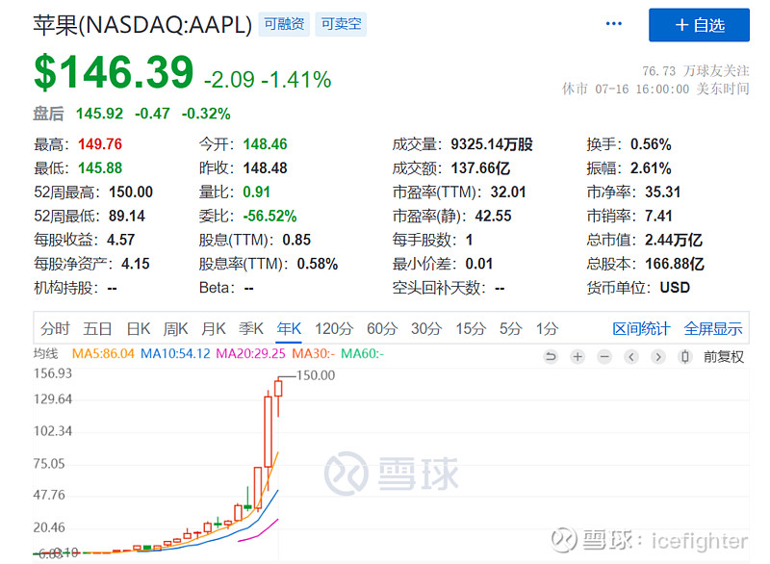Click the 52周最高 value 150.00

click(131, 192)
